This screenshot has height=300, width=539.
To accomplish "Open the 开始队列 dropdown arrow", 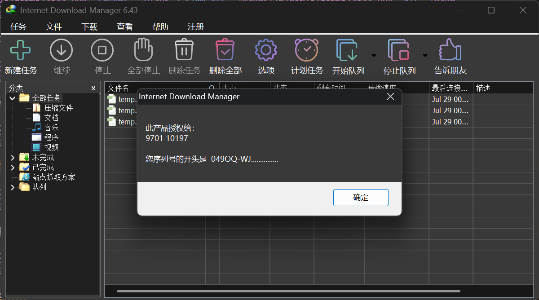I will (373, 56).
